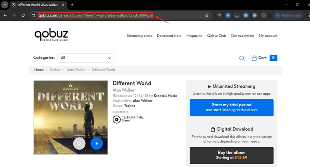Open Alan Walker main artists link

pos(143,101)
